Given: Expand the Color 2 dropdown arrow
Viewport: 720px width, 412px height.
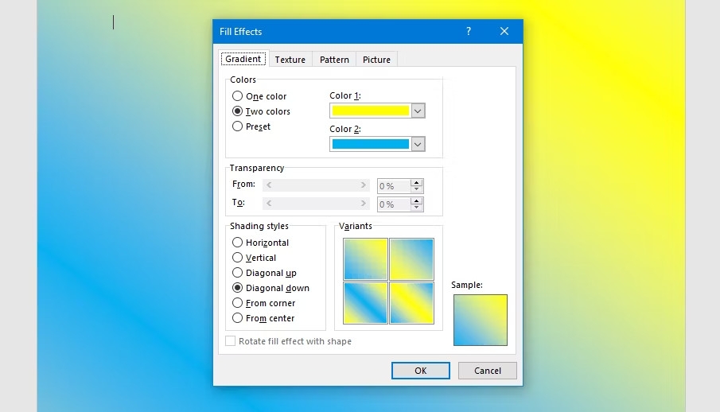Looking at the screenshot, I should click(418, 144).
